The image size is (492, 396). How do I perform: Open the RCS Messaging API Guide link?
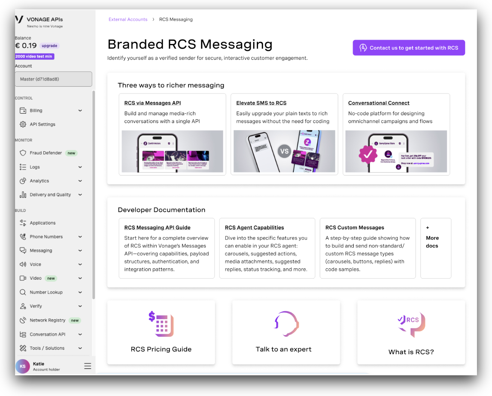(x=157, y=228)
